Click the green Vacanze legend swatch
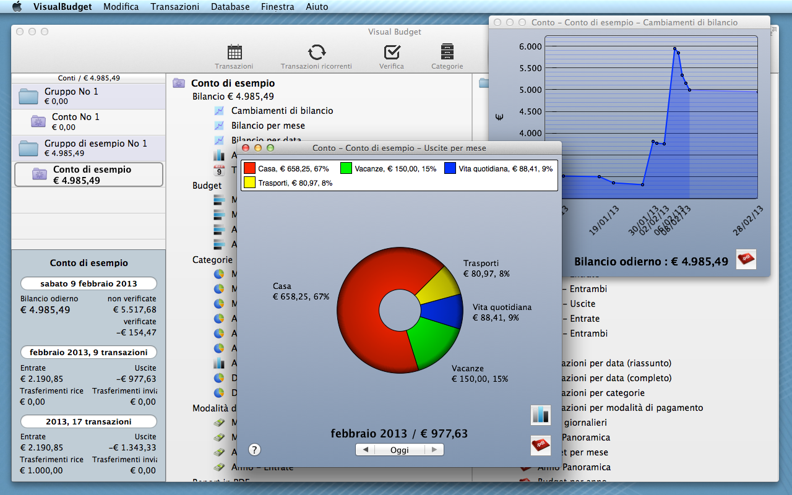This screenshot has height=495, width=792. coord(346,168)
